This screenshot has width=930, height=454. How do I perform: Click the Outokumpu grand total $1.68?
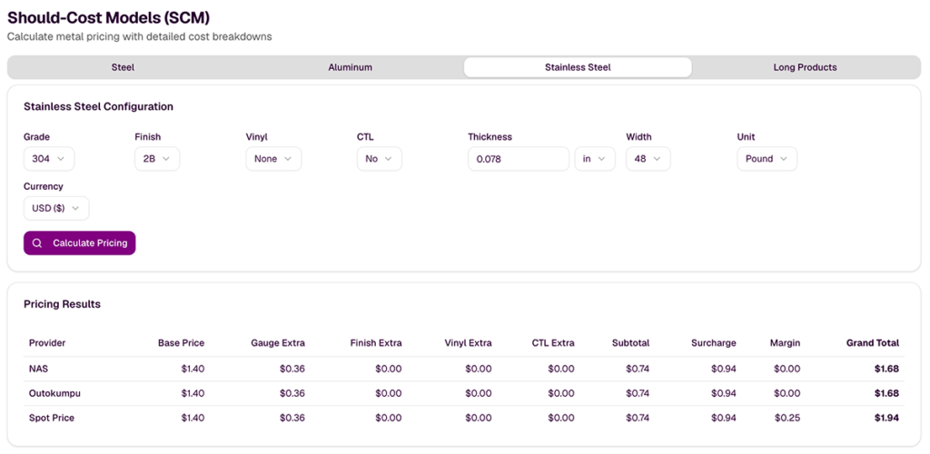886,393
